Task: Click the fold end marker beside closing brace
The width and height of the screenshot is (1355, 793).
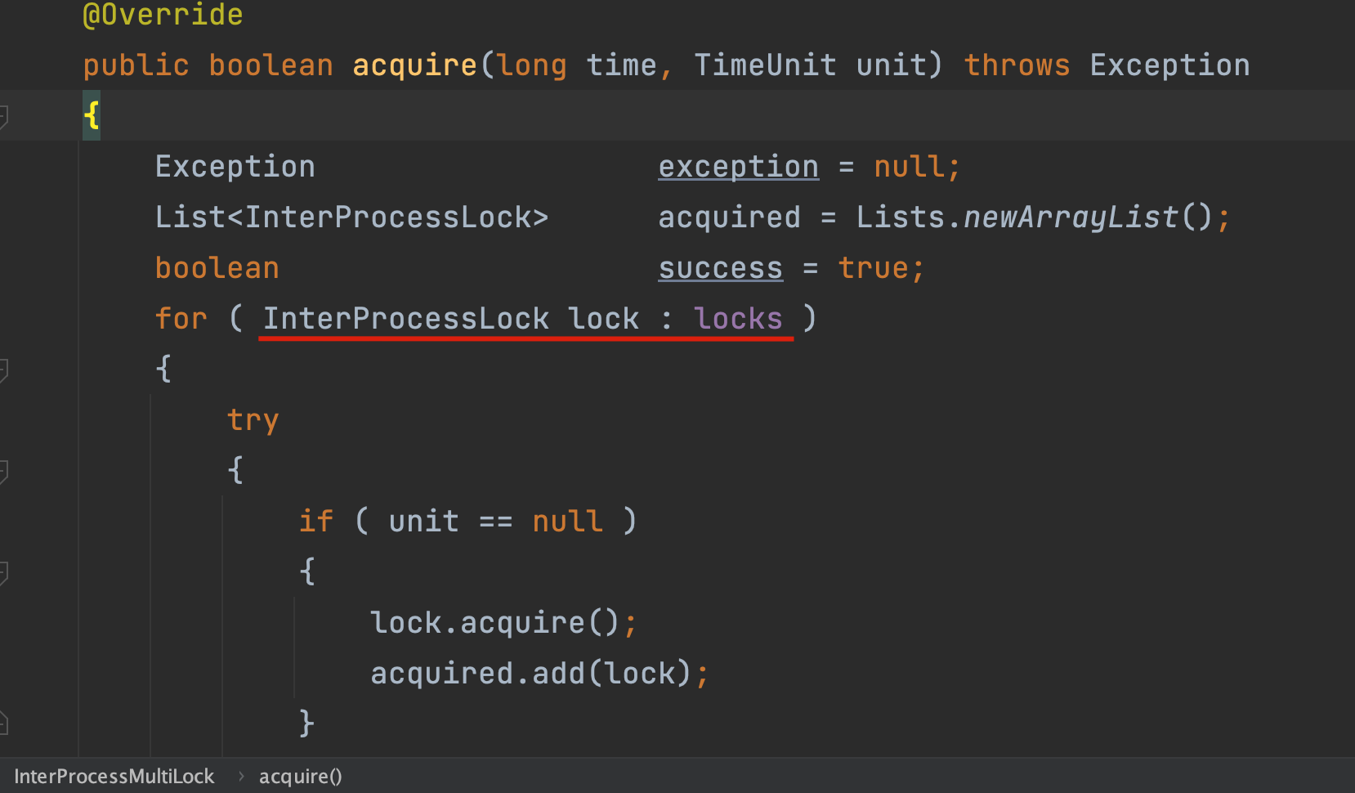Action: [x=3, y=723]
